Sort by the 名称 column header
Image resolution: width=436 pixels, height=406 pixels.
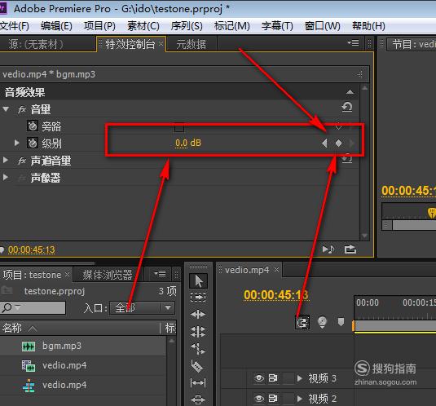11,328
